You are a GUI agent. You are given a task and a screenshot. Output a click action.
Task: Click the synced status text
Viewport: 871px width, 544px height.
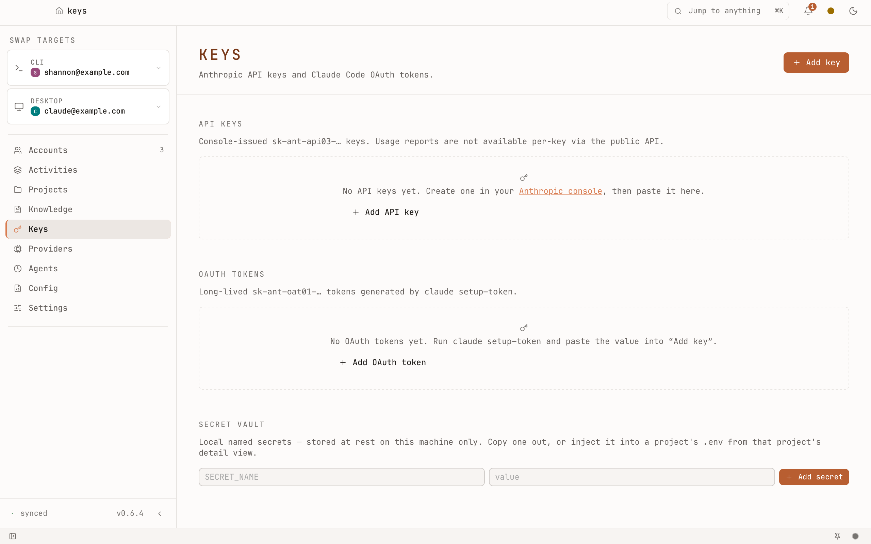click(34, 513)
